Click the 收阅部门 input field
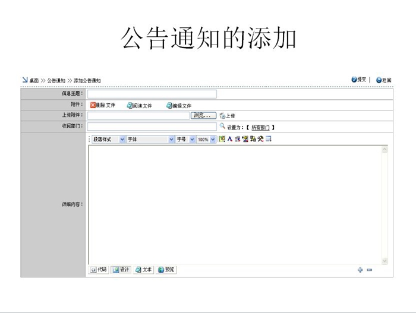Screen dimensions: 416x313 152,127
